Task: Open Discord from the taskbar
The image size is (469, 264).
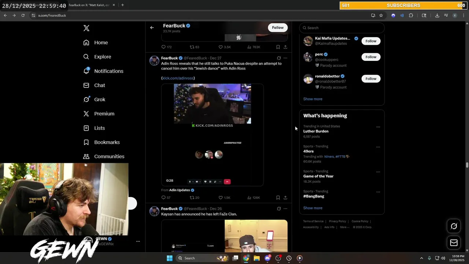Action: click(267, 258)
